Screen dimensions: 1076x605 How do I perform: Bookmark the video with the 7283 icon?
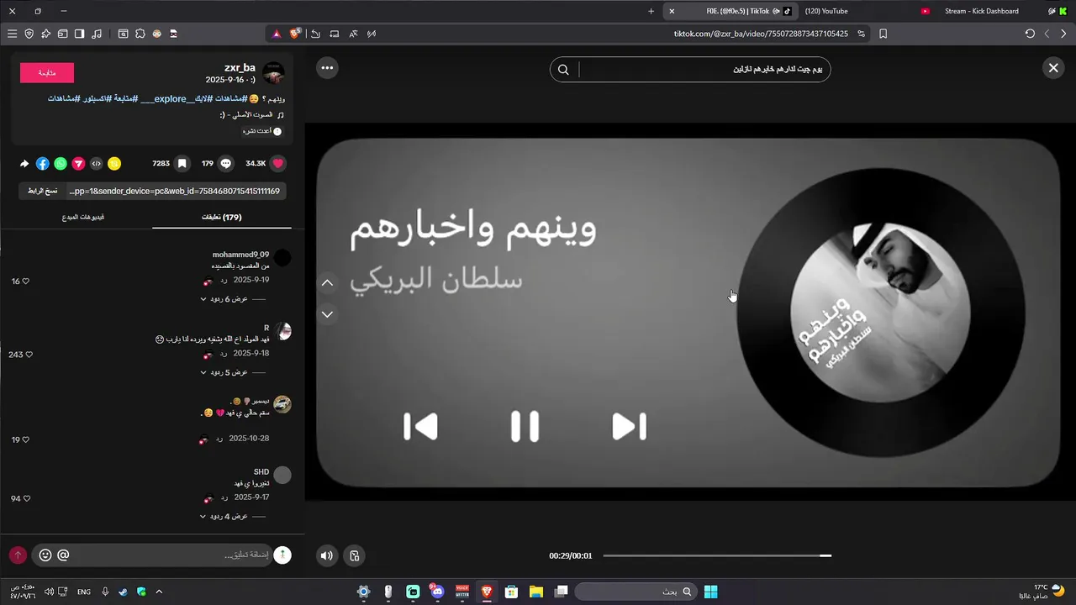click(x=182, y=163)
